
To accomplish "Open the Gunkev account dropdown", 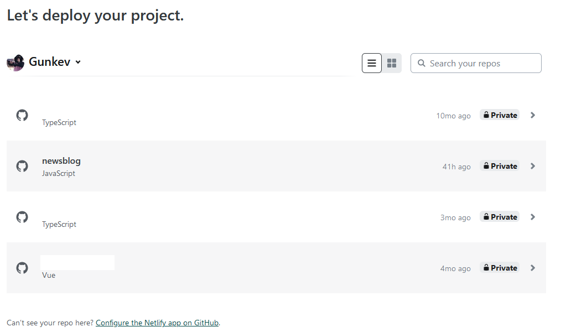I will (77, 62).
